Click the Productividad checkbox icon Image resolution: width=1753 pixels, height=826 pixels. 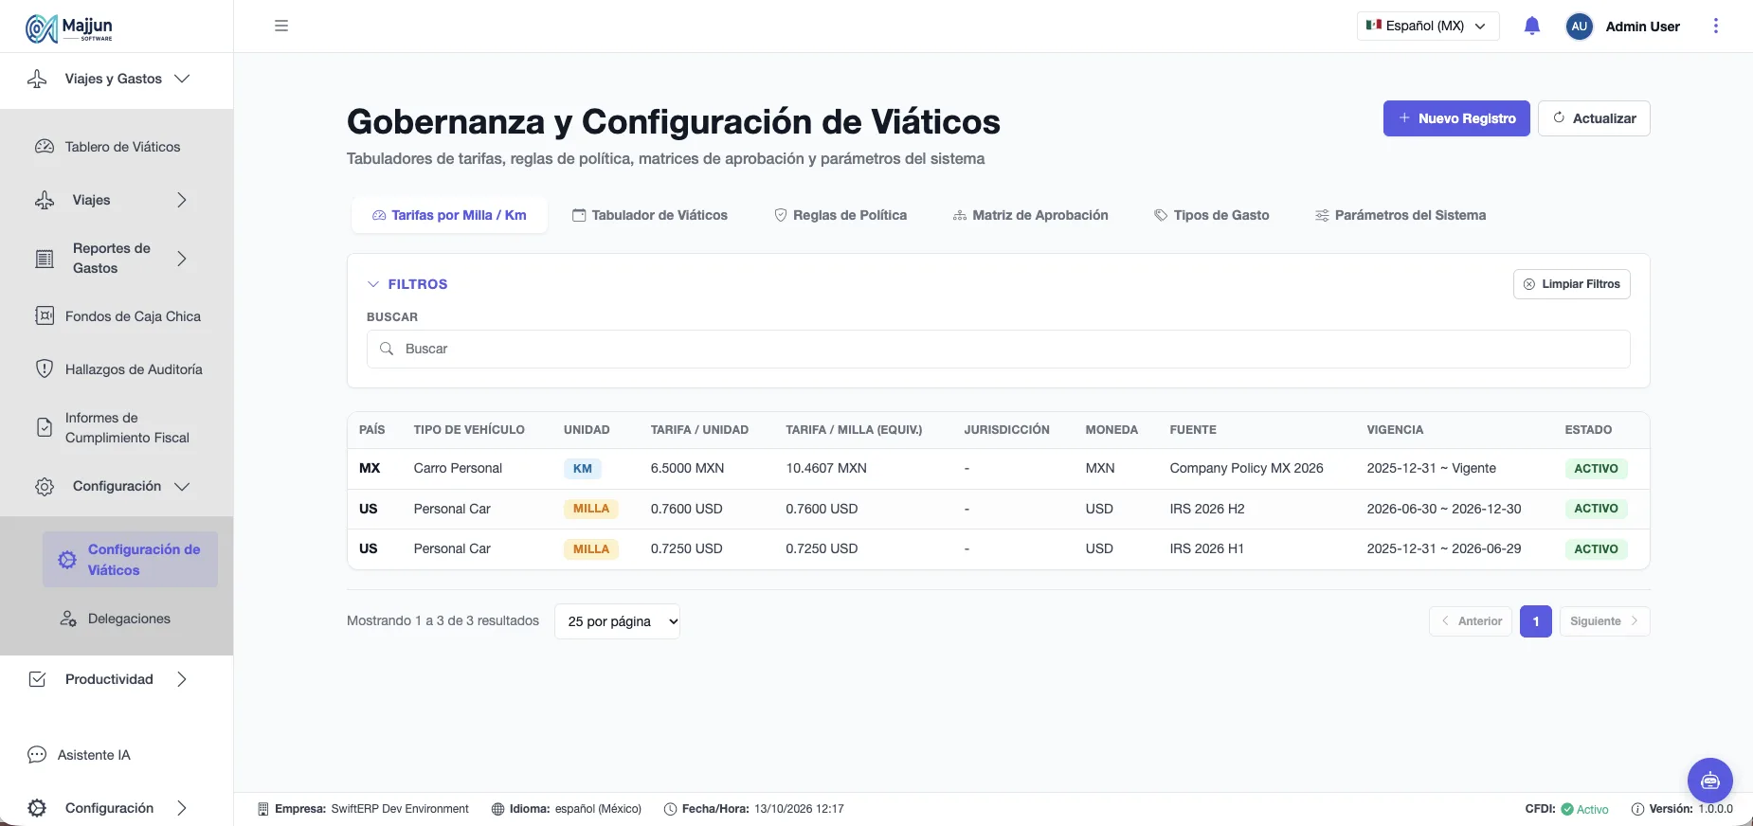point(37,679)
